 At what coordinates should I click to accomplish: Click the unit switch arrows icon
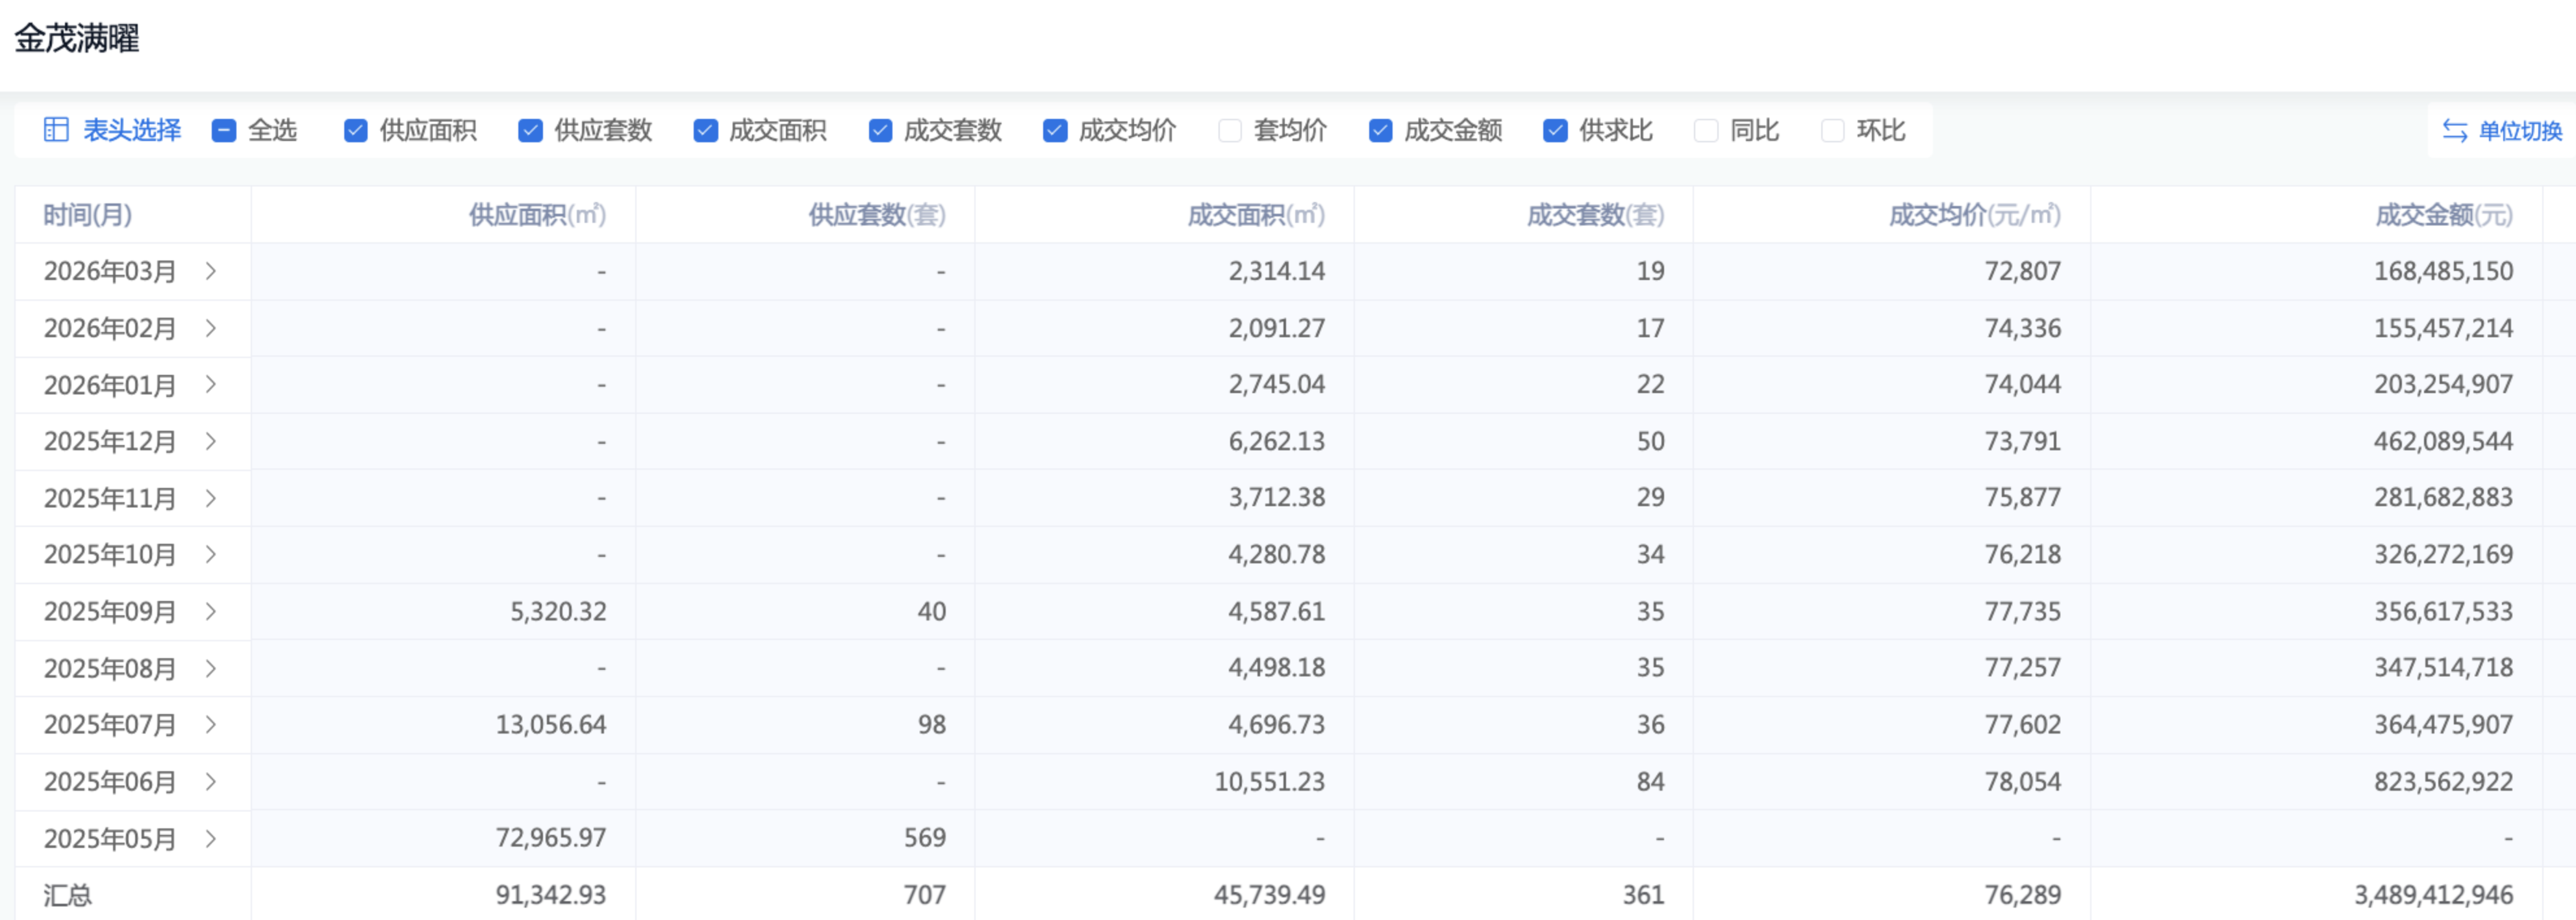point(2454,131)
